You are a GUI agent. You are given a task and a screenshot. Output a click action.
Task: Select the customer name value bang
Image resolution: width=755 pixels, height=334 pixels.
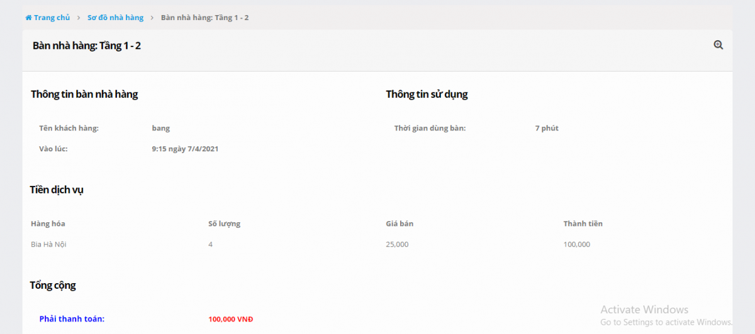pos(161,128)
